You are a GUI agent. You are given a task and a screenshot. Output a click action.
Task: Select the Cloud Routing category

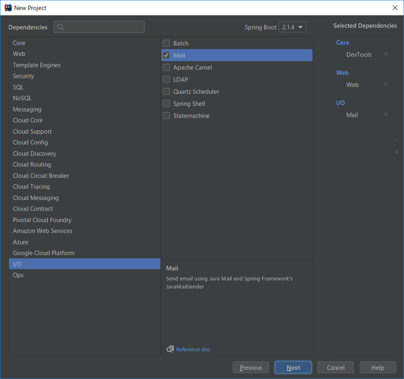tap(85, 165)
